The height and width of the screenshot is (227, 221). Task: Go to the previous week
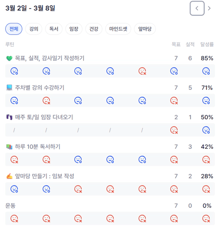click(197, 8)
